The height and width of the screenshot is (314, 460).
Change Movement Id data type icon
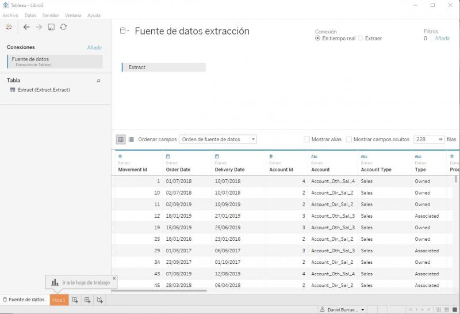click(x=120, y=156)
